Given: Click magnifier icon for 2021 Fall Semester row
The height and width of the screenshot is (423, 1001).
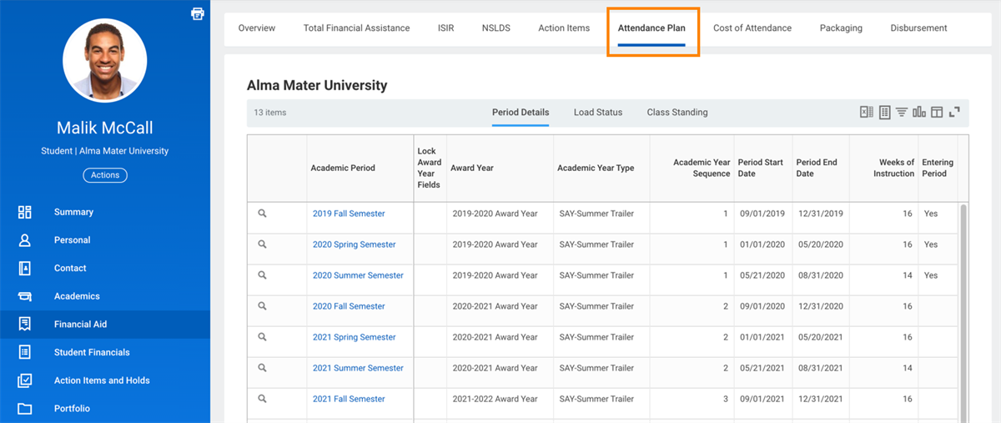Looking at the screenshot, I should click(262, 399).
